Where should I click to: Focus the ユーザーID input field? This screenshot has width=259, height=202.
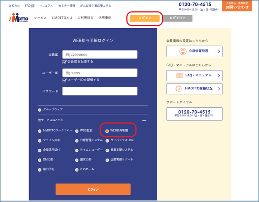point(100,73)
